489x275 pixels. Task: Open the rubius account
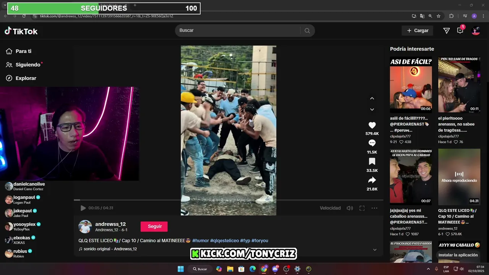pyautogui.click(x=18, y=253)
